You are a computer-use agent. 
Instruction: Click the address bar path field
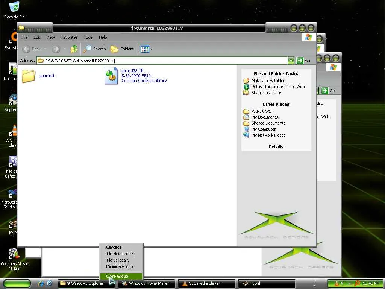pos(162,61)
